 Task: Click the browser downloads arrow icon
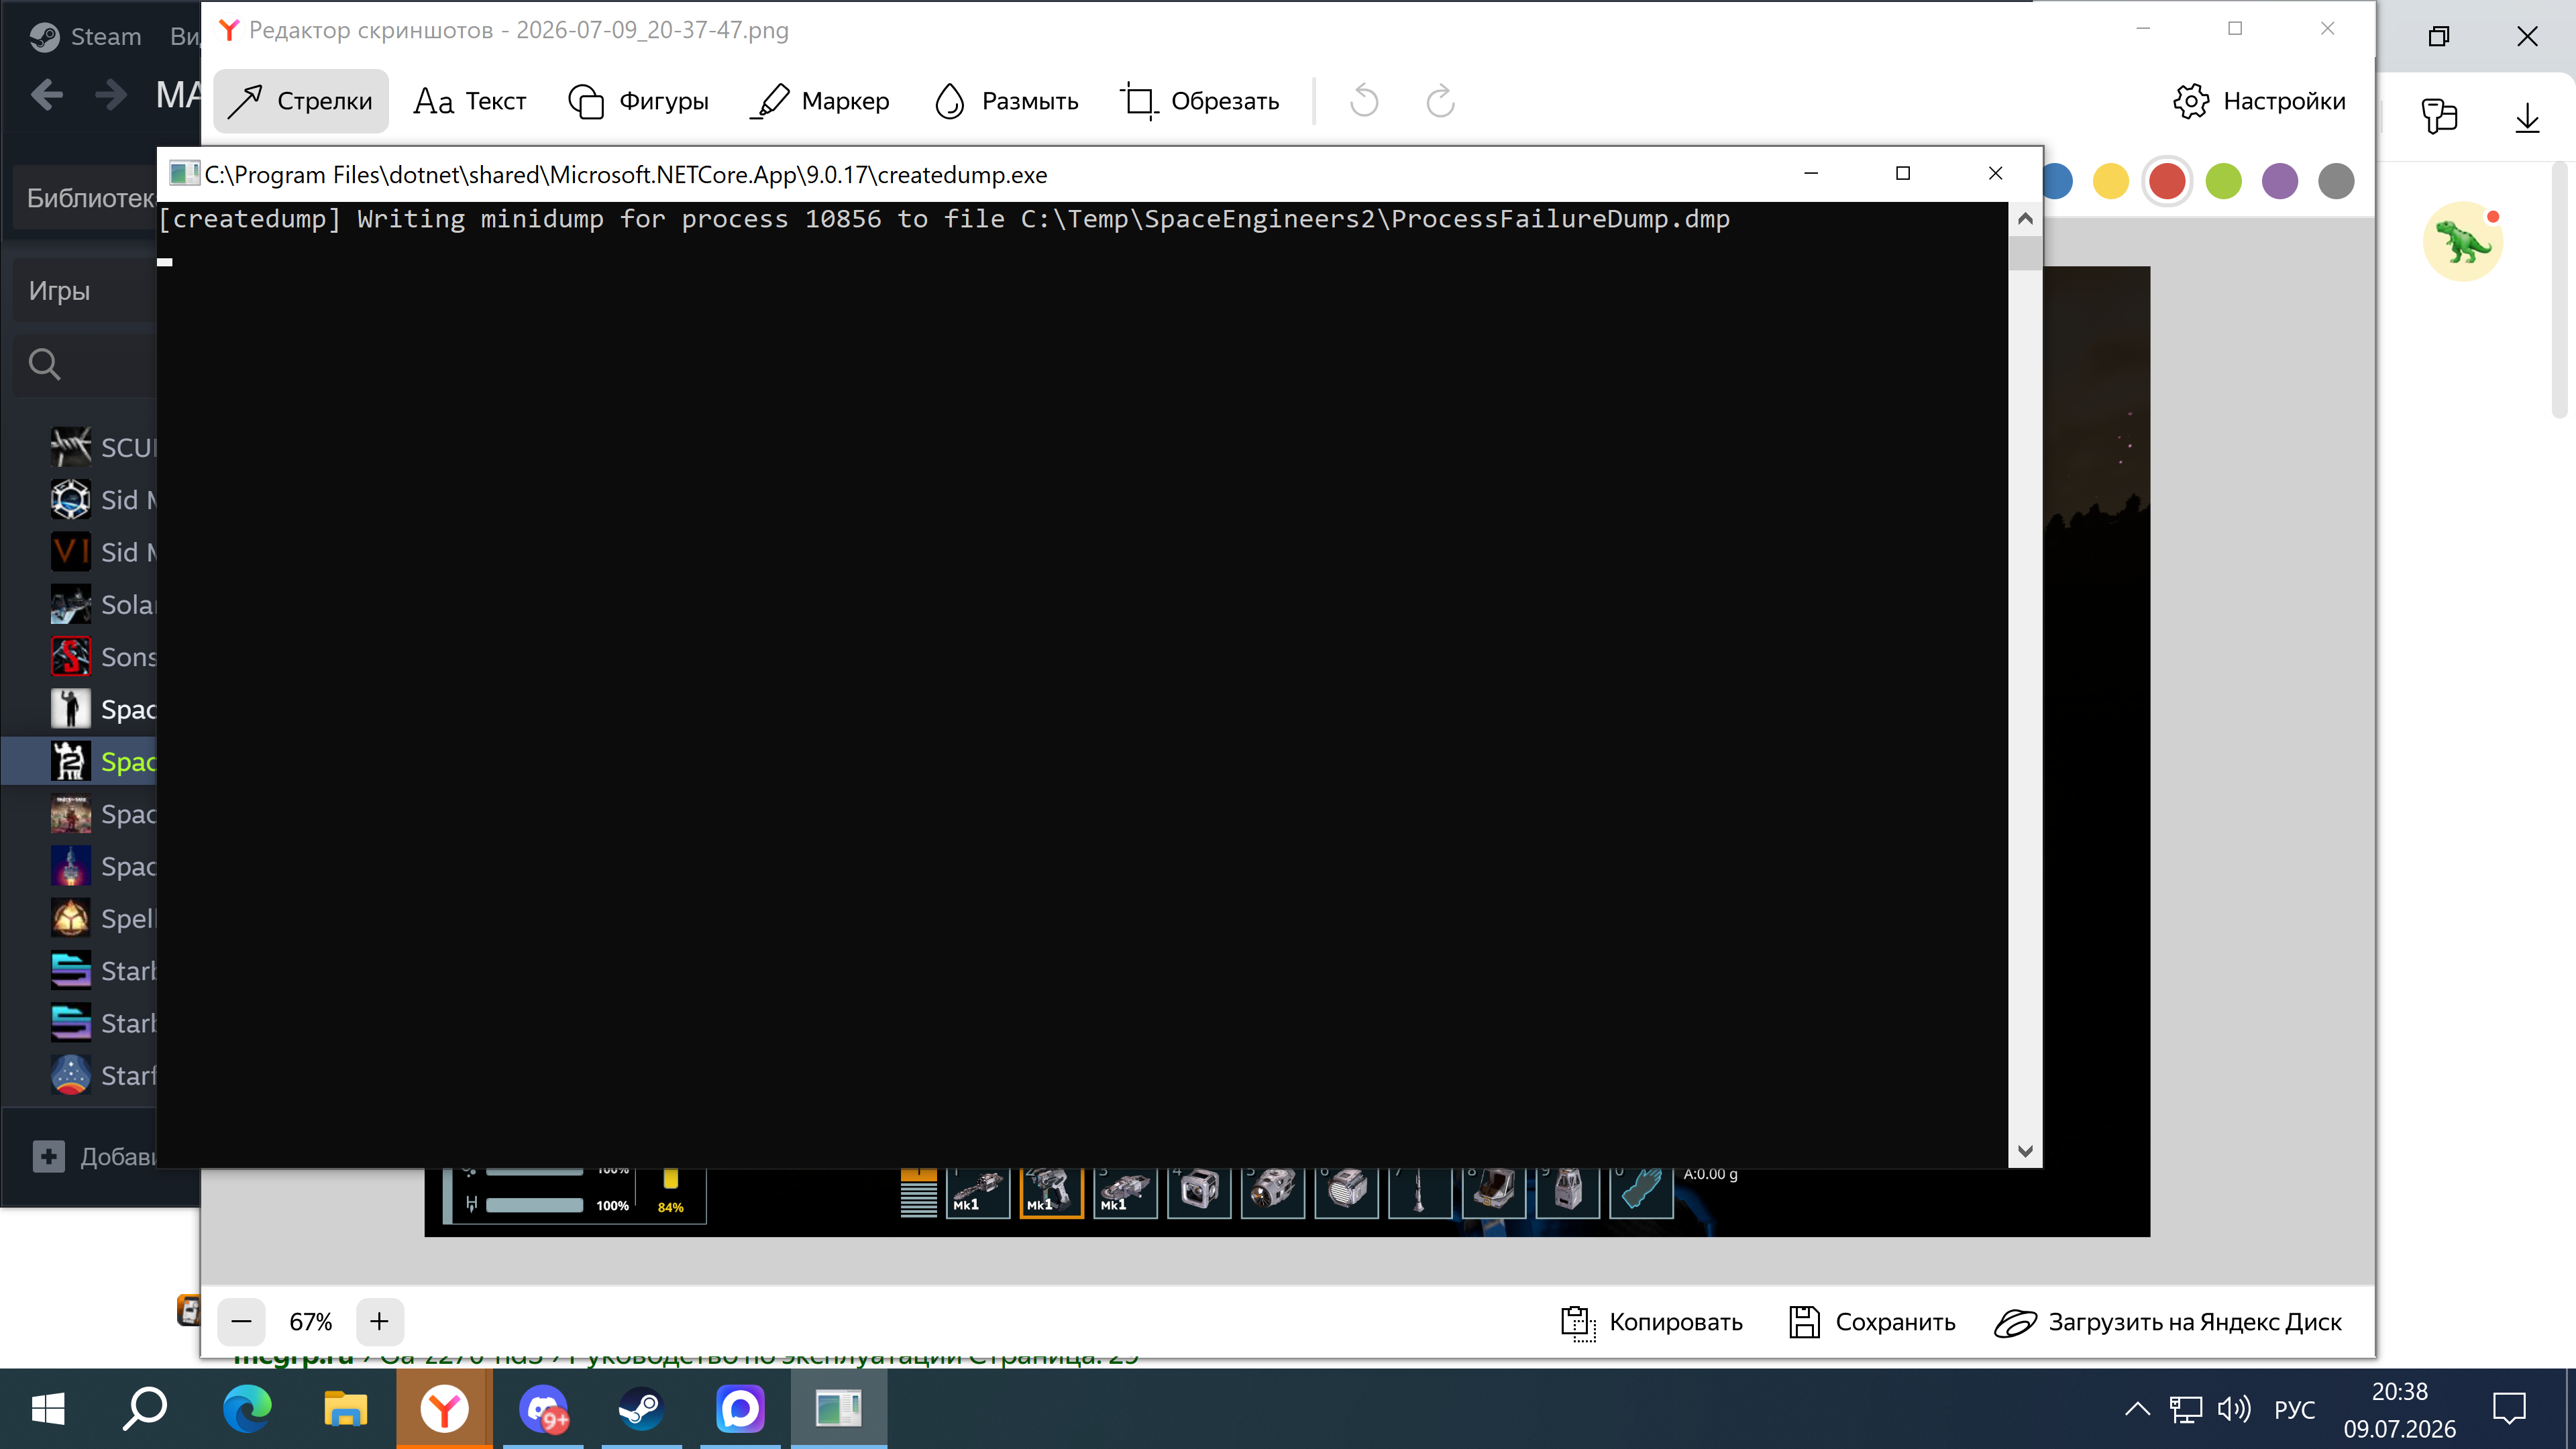click(x=2527, y=117)
